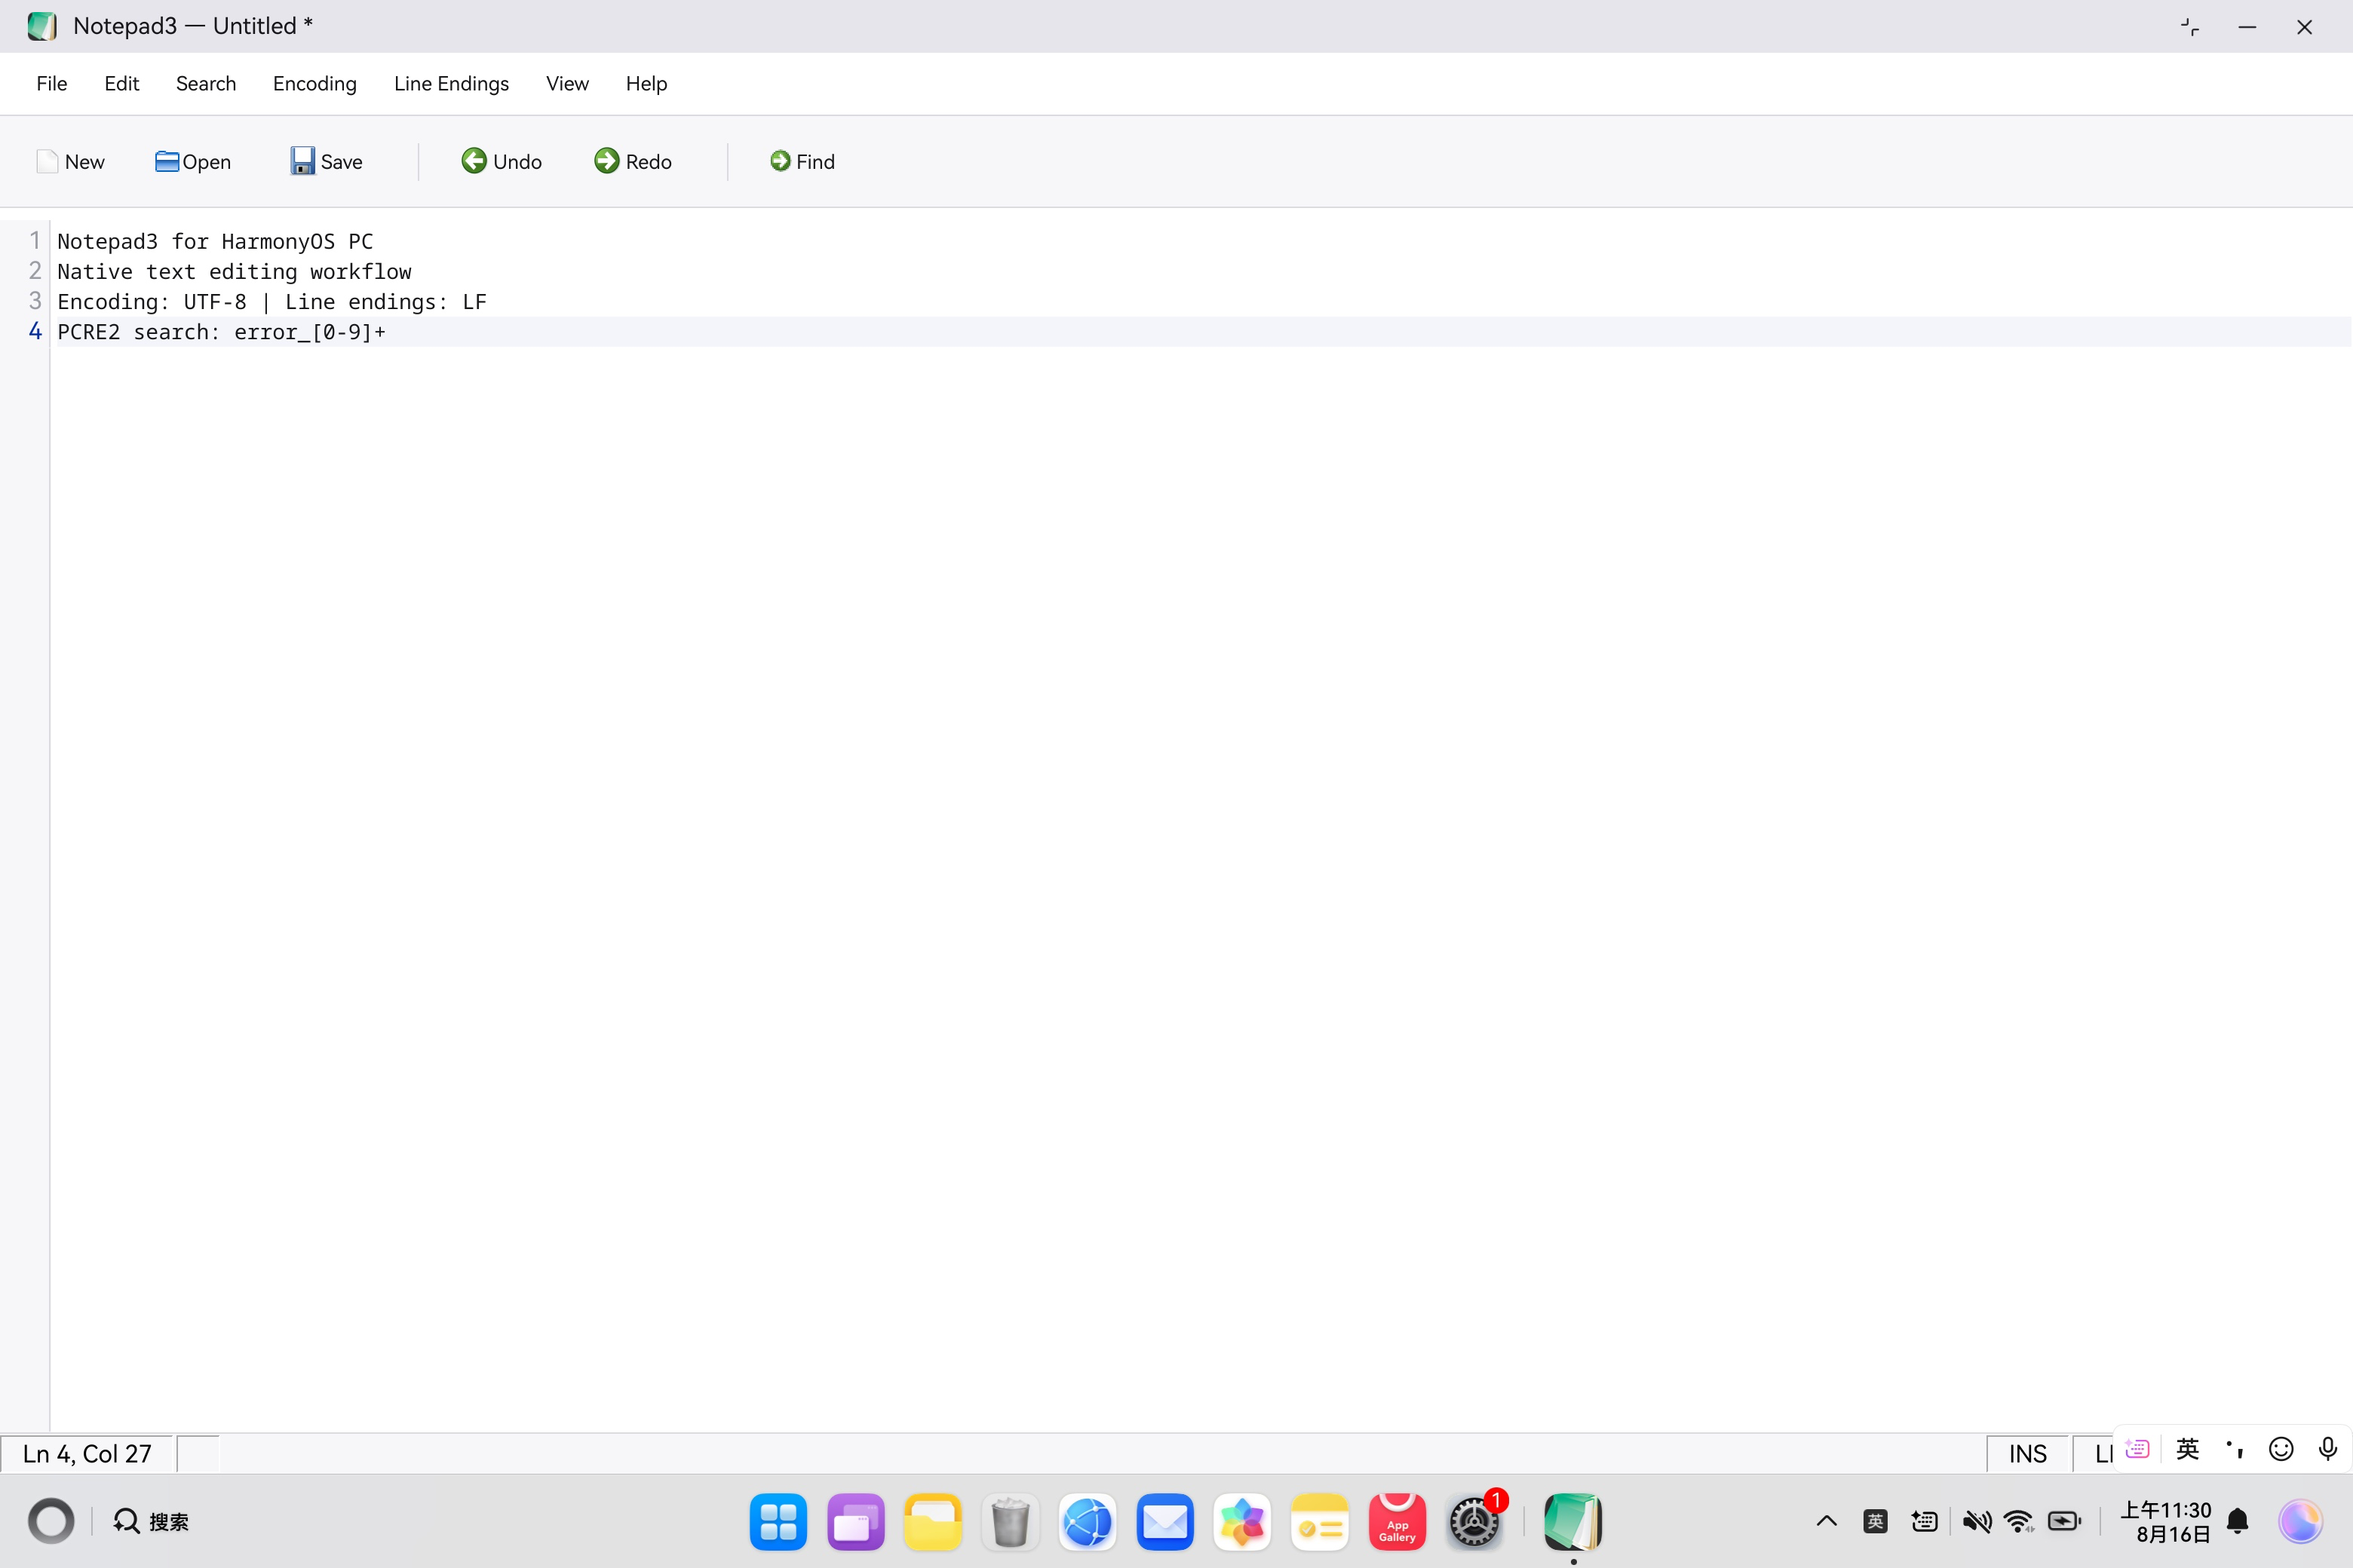2353x1568 pixels.
Task: Click the Notepad3 app icon in the title bar
Action: pos(42,26)
